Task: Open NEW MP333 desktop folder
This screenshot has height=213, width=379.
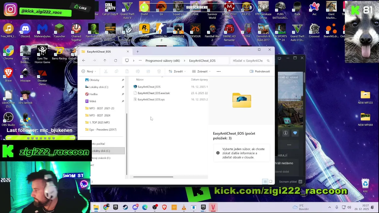Action: click(365, 97)
